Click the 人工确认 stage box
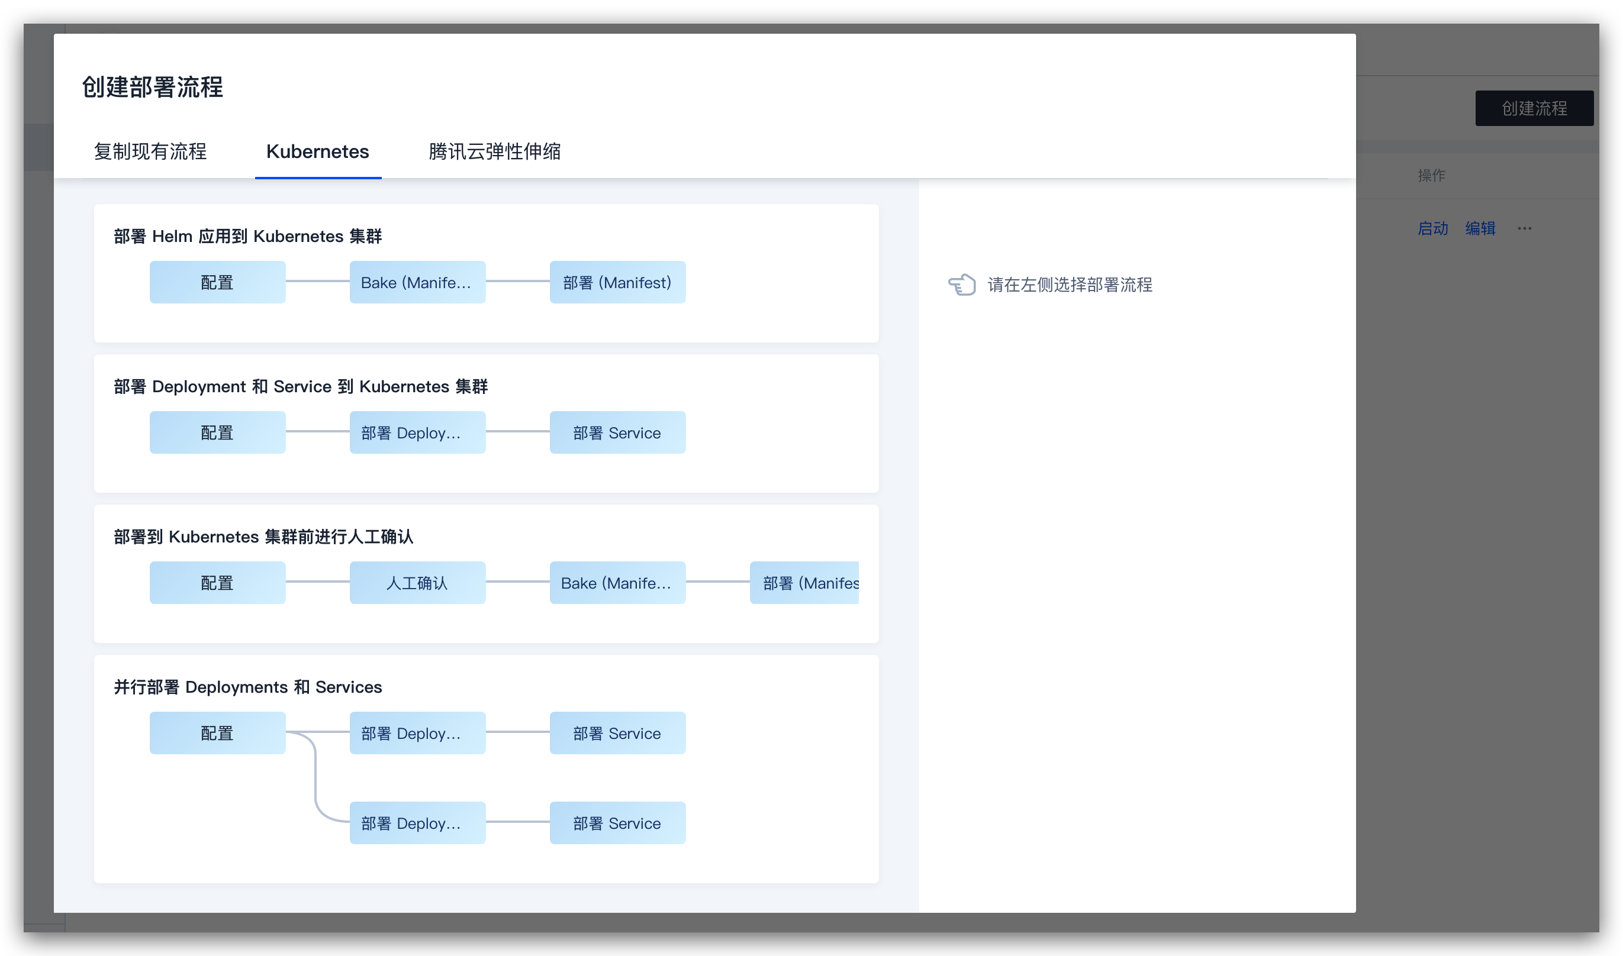Image resolution: width=1623 pixels, height=956 pixels. pyautogui.click(x=417, y=582)
